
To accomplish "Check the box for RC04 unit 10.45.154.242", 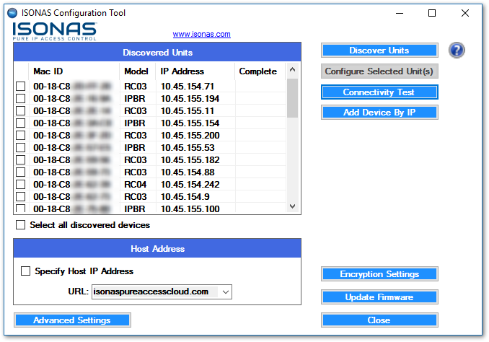I will point(21,185).
